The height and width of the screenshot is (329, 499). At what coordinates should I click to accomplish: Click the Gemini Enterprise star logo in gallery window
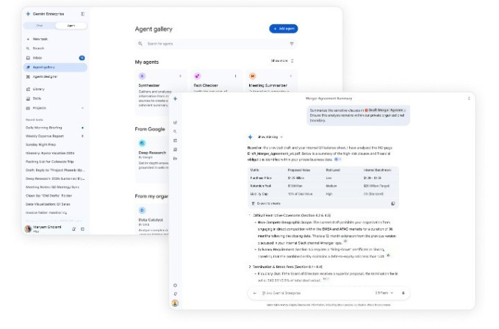28,14
